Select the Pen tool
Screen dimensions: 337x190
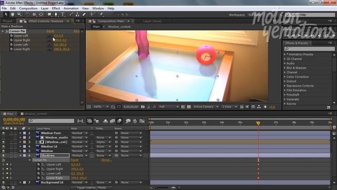[56, 14]
